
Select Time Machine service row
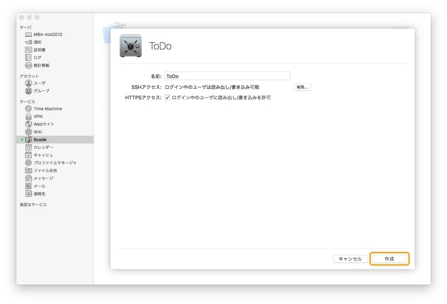[x=55, y=109]
